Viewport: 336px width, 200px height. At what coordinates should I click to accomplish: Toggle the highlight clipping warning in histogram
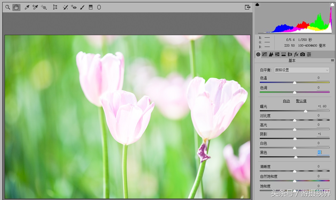[332, 5]
